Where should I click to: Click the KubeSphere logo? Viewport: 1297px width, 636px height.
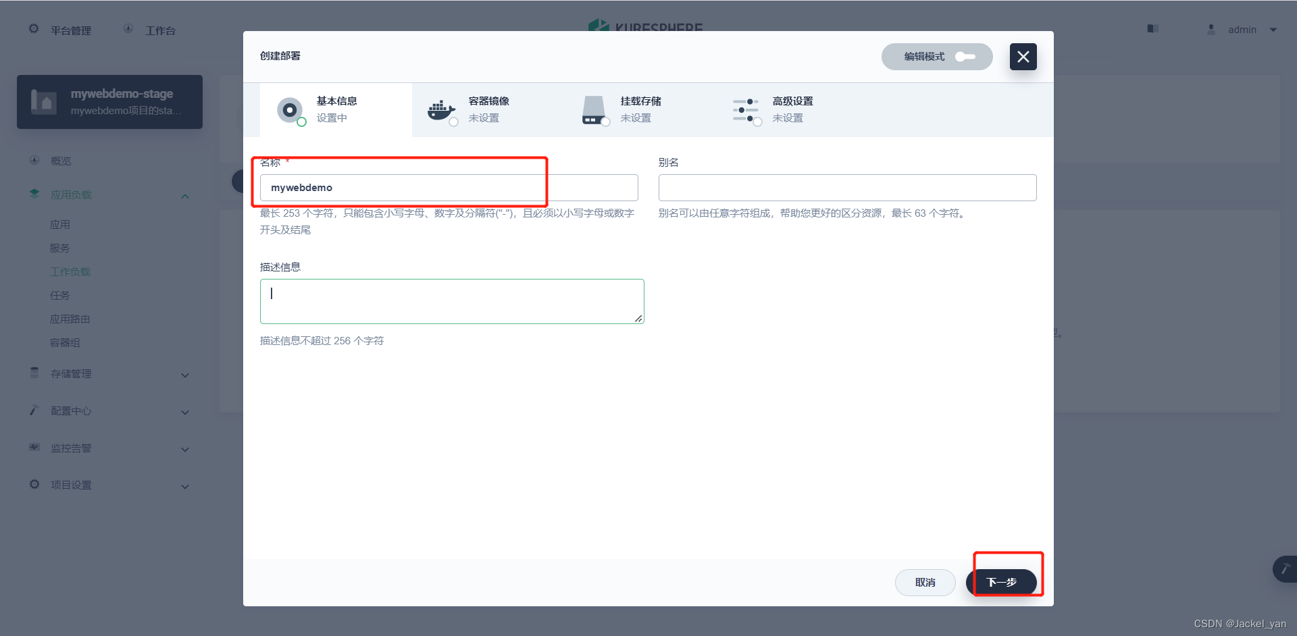[x=645, y=26]
